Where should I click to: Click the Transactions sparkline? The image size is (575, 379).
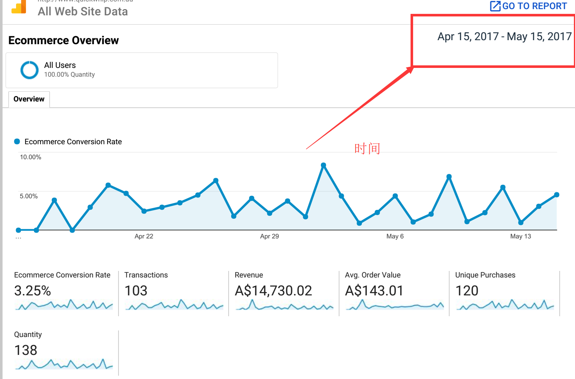pos(174,305)
